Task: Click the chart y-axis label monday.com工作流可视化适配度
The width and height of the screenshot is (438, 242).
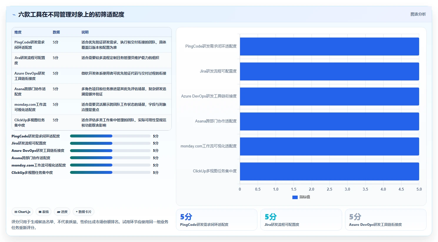Action: (209, 146)
